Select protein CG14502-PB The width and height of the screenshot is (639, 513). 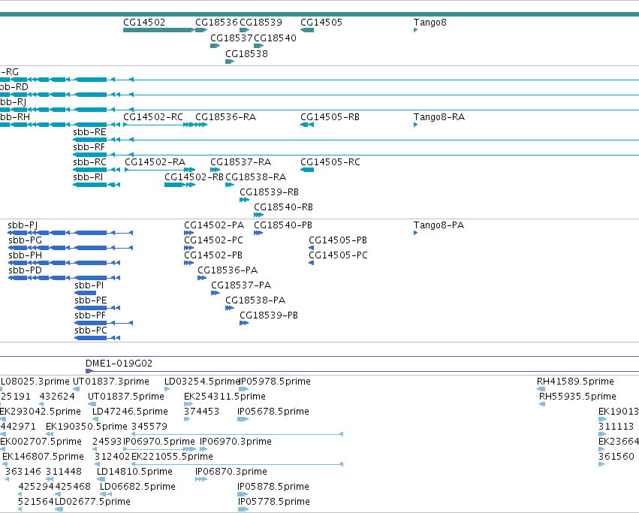[x=188, y=263]
